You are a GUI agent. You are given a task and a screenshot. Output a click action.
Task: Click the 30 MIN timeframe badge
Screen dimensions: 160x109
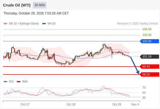[40, 5]
